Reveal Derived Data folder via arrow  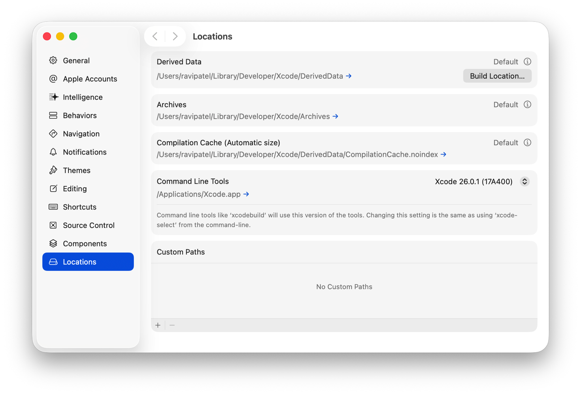coord(349,76)
